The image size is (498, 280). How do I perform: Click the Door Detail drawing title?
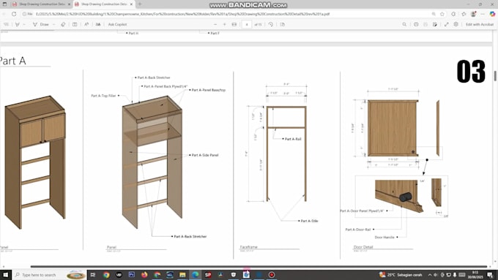363,246
